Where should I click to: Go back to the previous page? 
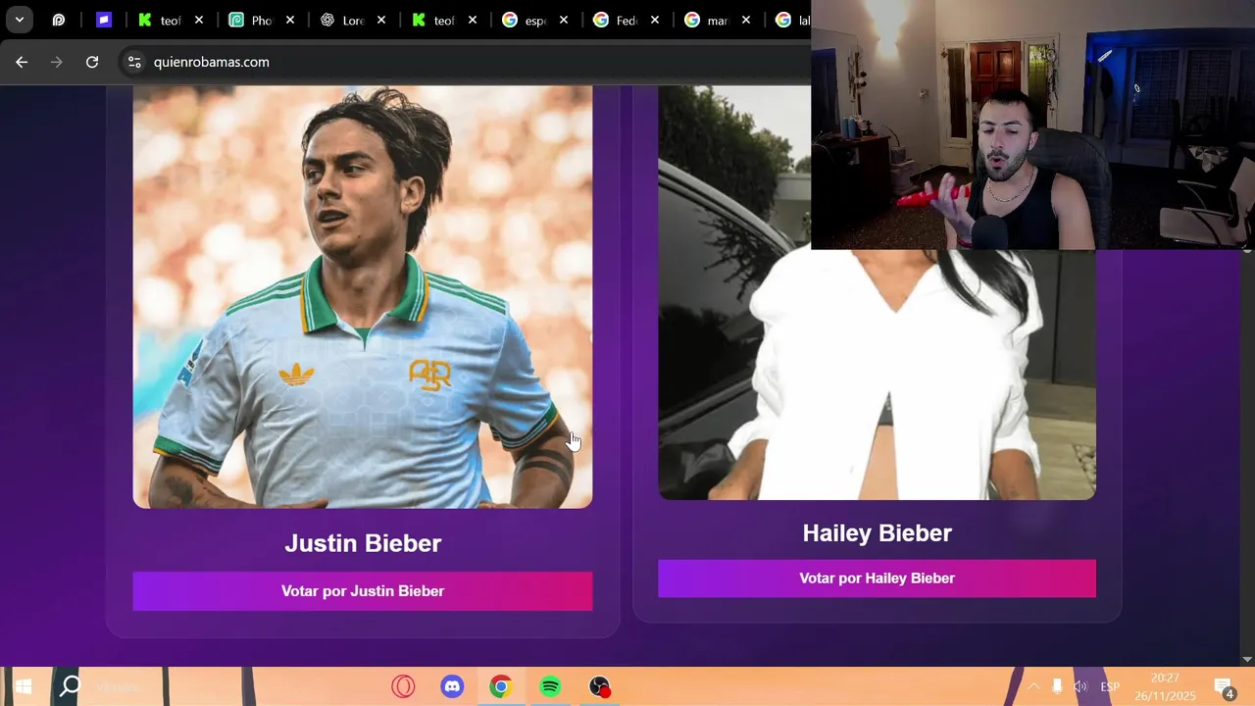point(22,62)
